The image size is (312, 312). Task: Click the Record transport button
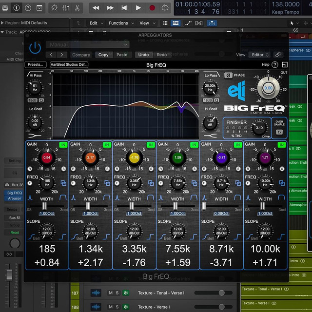152,8
